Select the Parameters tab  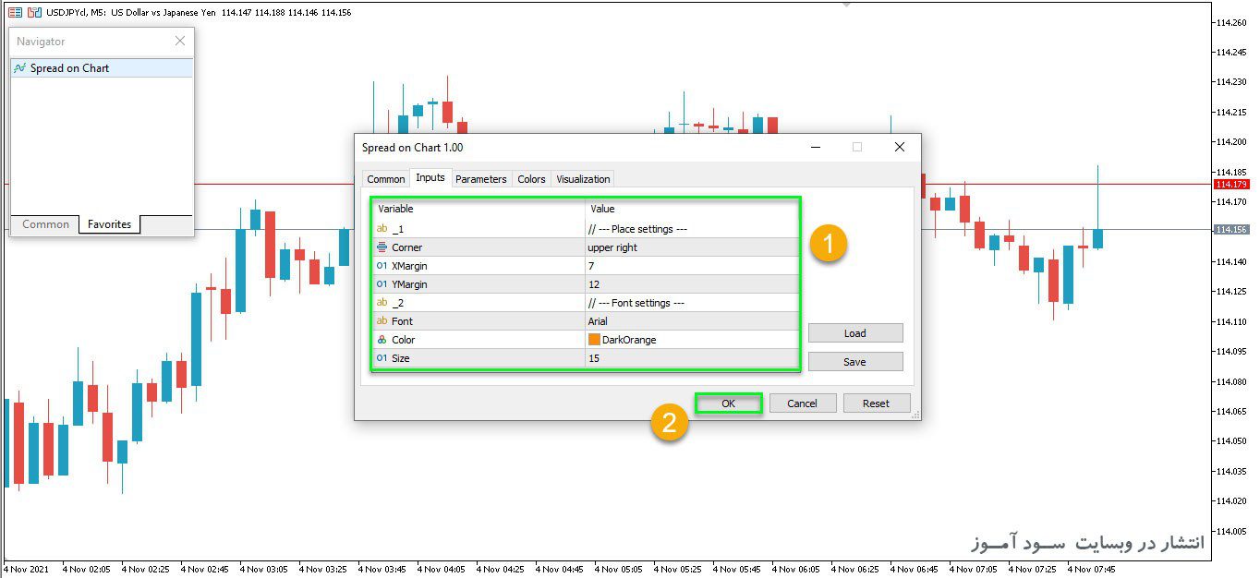[x=480, y=179]
